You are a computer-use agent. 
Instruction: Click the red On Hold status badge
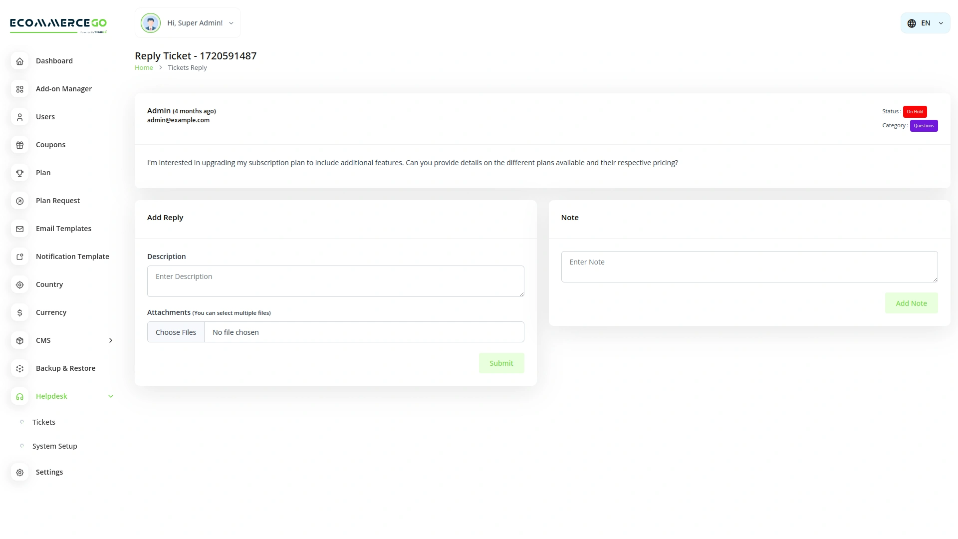click(x=915, y=111)
